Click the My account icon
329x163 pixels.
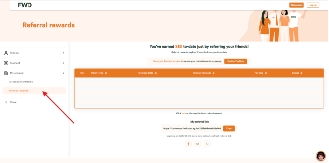[x=6, y=73]
